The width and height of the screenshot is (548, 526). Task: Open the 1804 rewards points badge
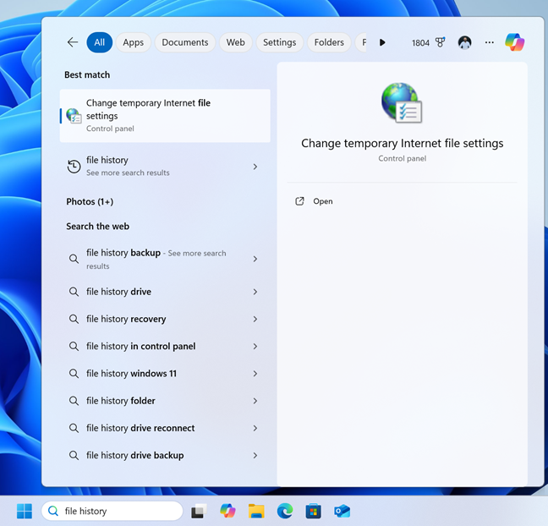pos(428,42)
